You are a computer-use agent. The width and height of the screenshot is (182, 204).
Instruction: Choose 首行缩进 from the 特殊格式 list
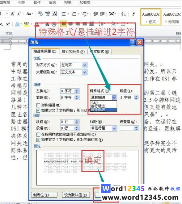(103, 106)
